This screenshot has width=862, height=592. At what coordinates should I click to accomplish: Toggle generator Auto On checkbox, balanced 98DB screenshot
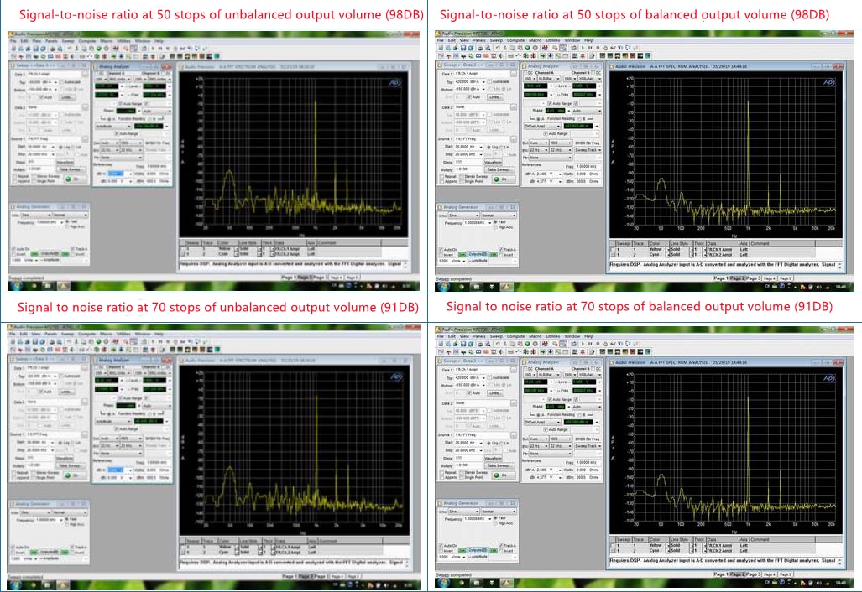(441, 249)
